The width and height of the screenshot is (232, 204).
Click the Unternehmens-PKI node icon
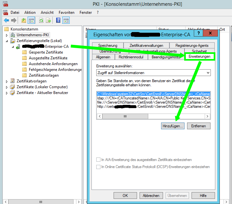(x=13, y=35)
